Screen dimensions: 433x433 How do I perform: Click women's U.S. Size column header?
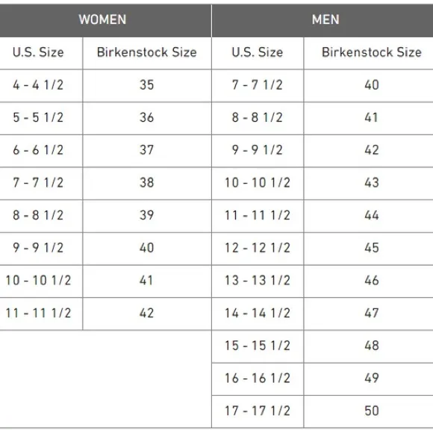tap(41, 53)
